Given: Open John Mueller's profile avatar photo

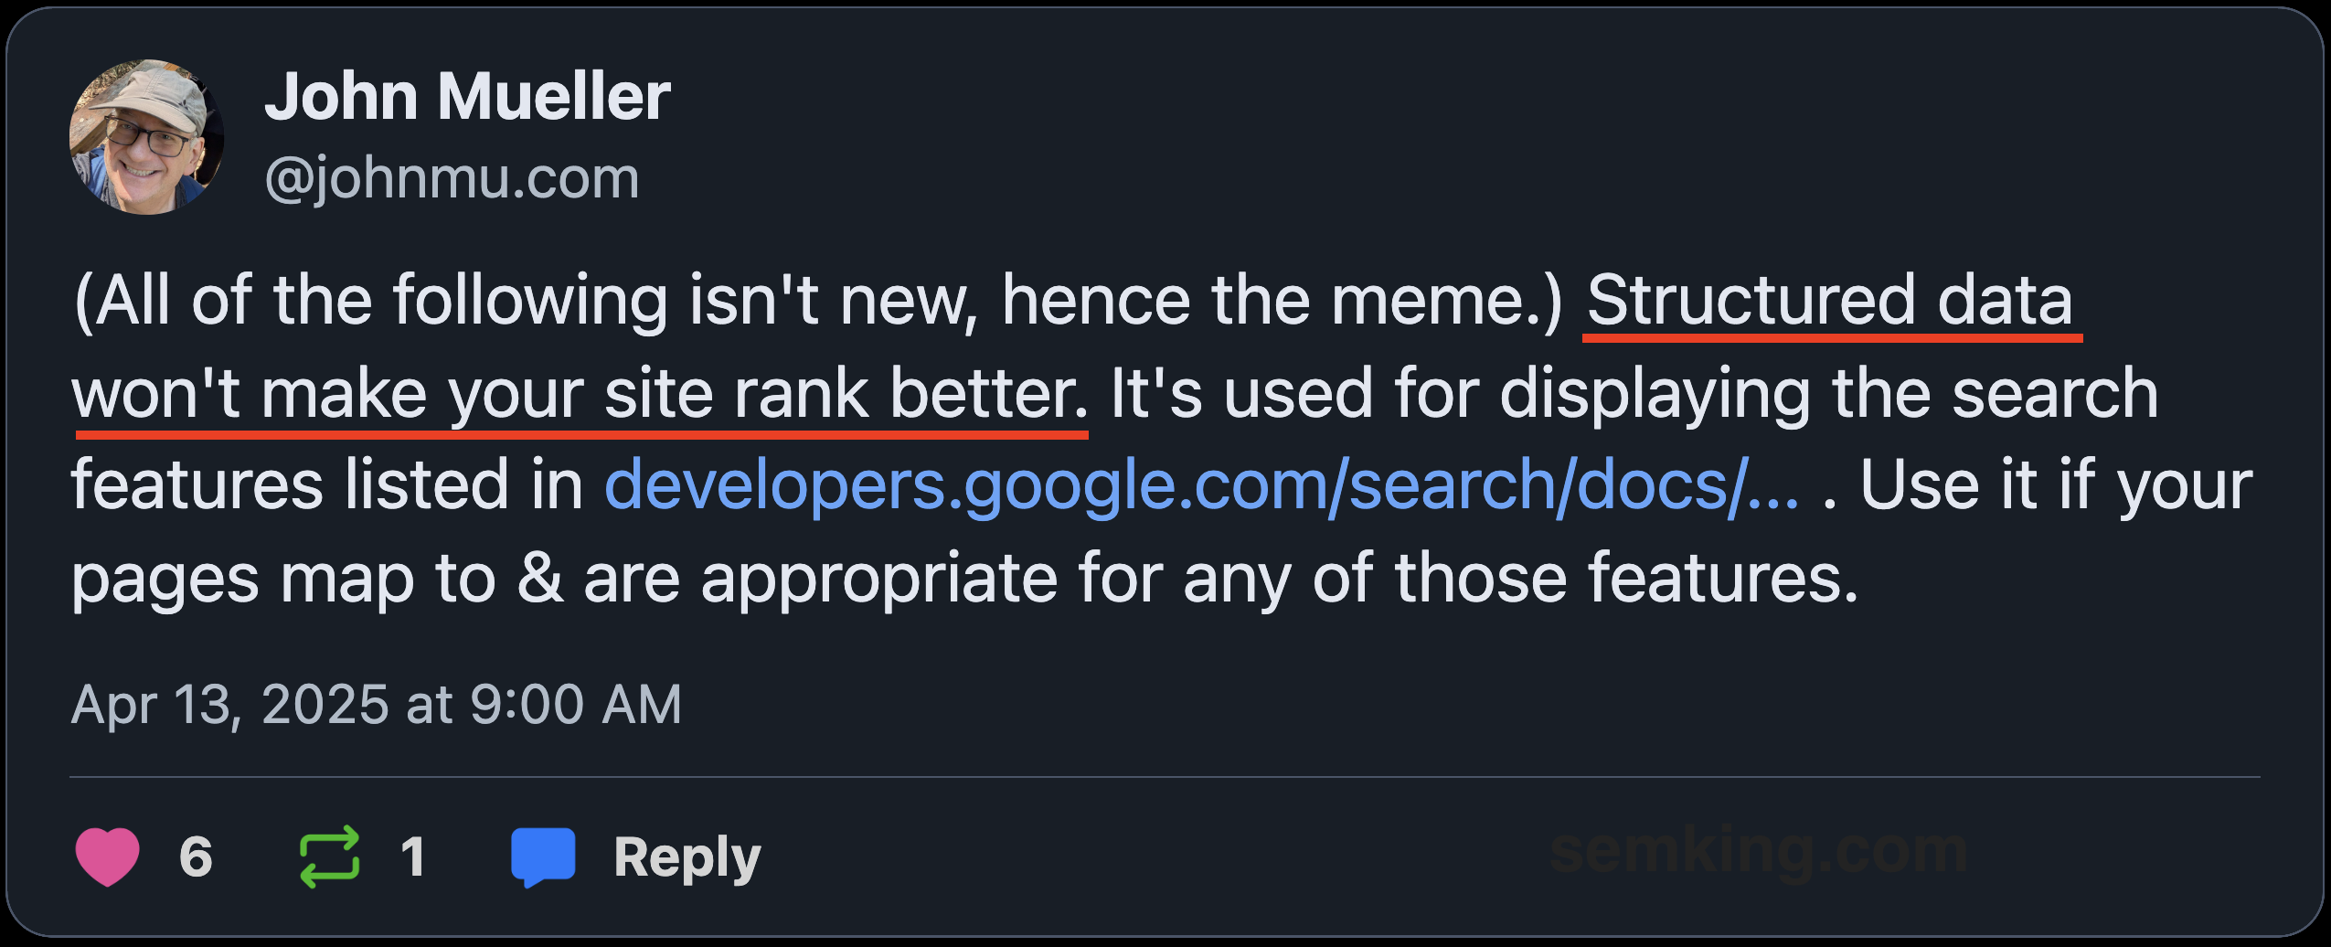Looking at the screenshot, I should (x=147, y=137).
